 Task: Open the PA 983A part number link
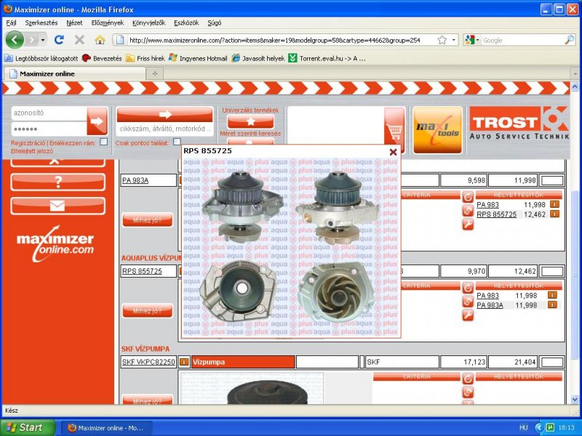pyautogui.click(x=135, y=180)
